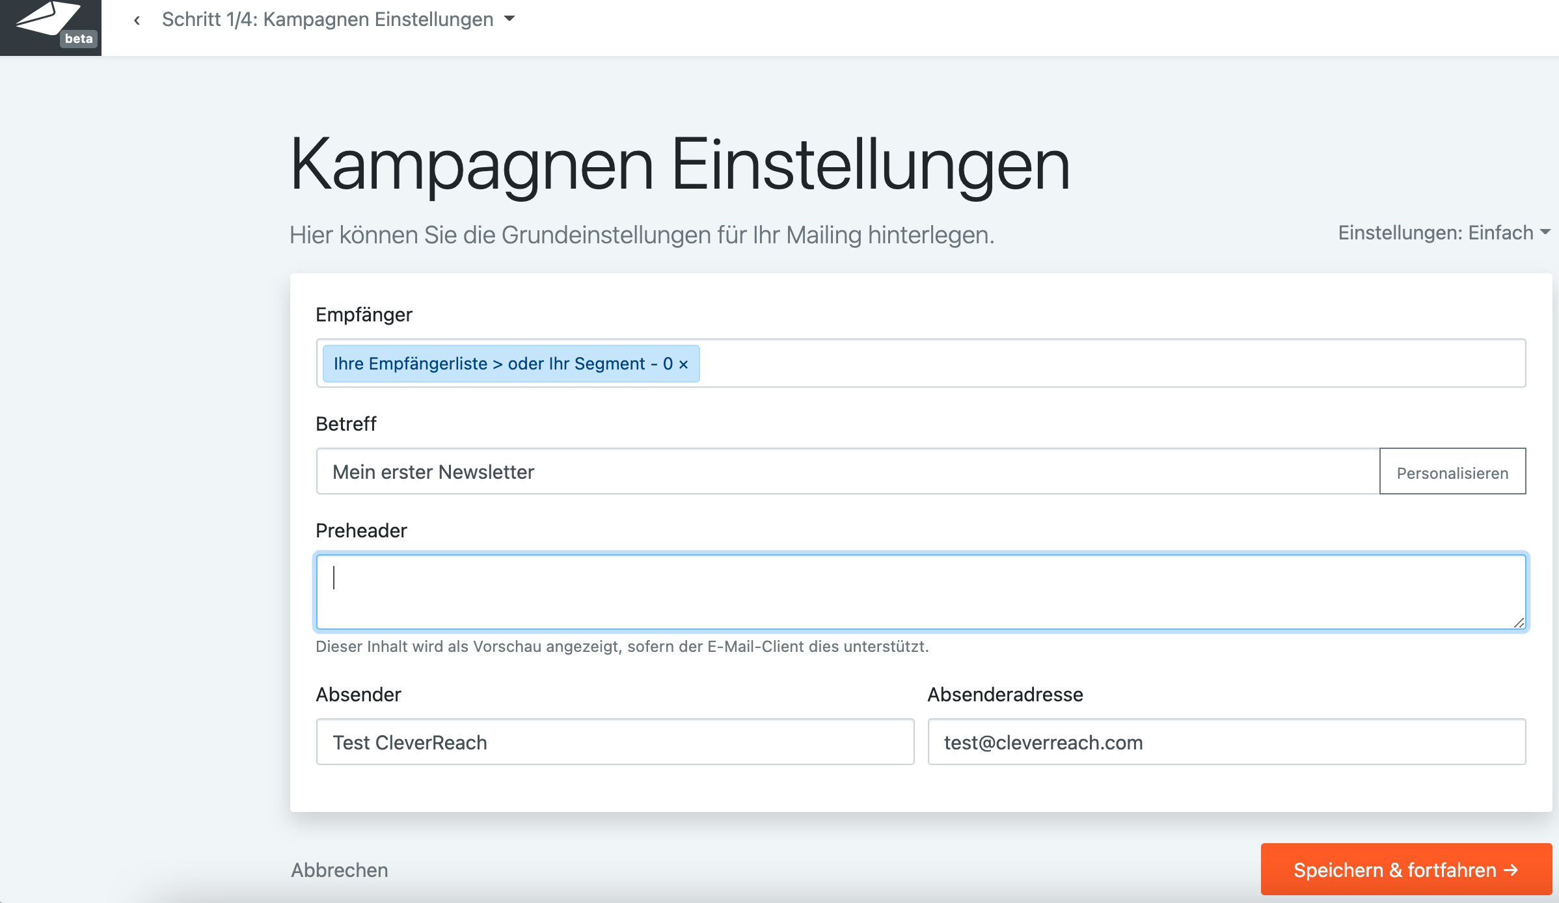
Task: Click the Absenderadresse label text
Action: (x=1005, y=695)
